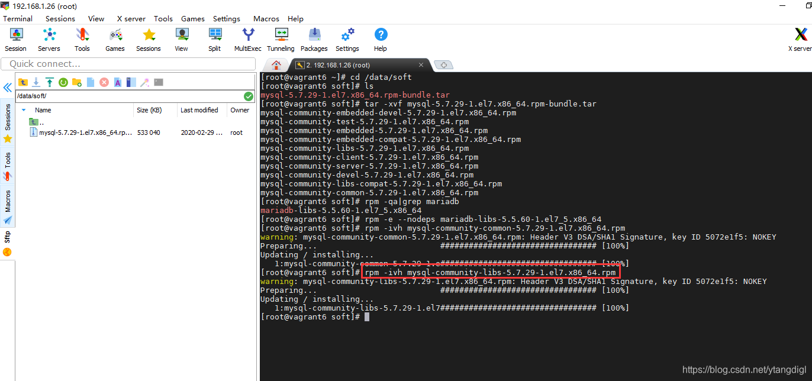The height and width of the screenshot is (381, 812).
Task: Open the Session toolbar button
Action: click(x=16, y=40)
